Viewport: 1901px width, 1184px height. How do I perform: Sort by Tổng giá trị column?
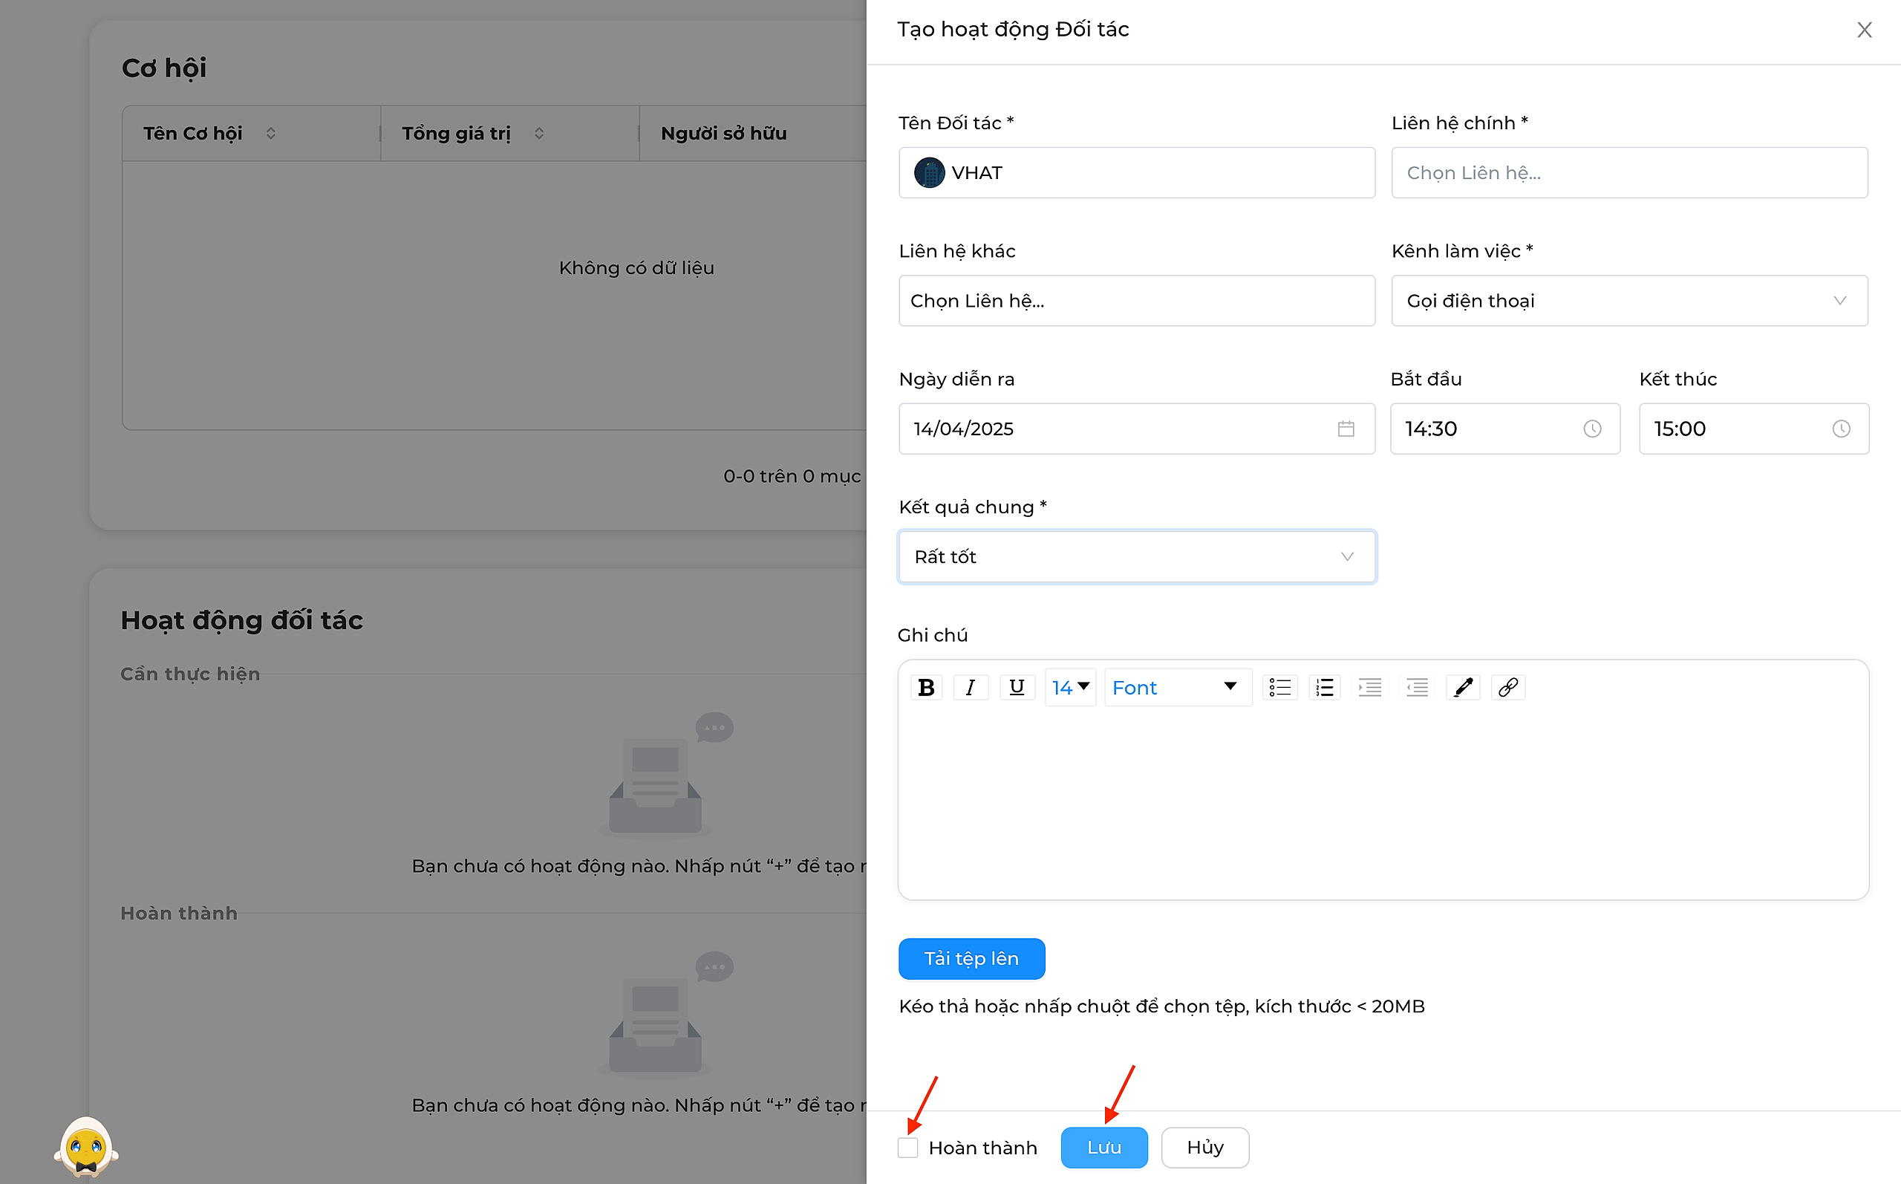(539, 133)
